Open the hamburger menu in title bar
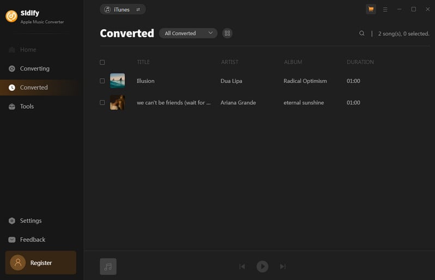 click(385, 9)
